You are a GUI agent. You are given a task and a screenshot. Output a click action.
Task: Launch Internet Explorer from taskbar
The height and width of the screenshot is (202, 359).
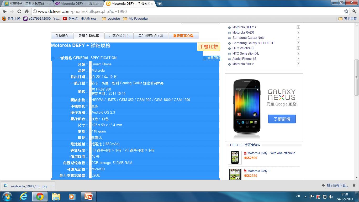pyautogui.click(x=24, y=196)
